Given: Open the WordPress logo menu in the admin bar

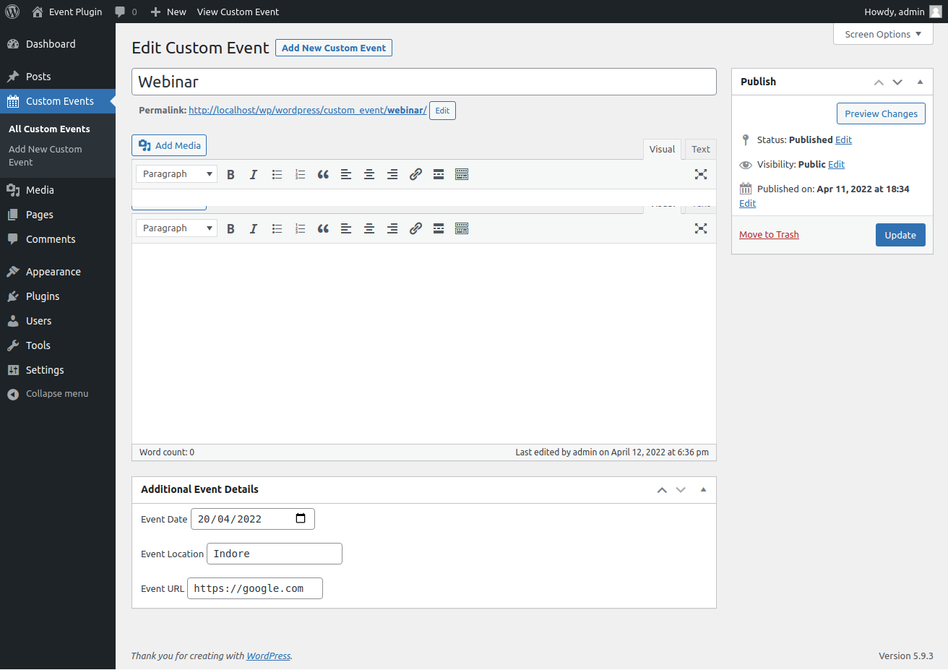Looking at the screenshot, I should point(12,12).
